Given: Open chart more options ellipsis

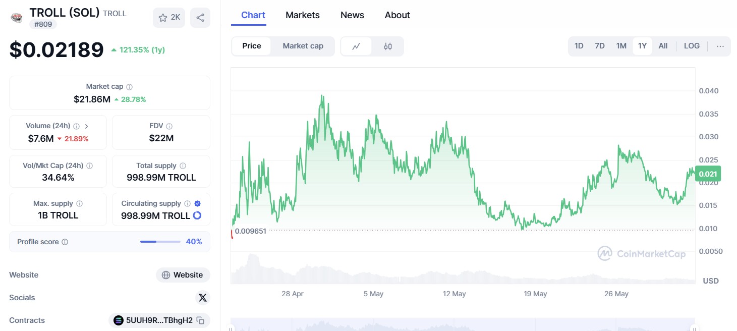Looking at the screenshot, I should (720, 46).
